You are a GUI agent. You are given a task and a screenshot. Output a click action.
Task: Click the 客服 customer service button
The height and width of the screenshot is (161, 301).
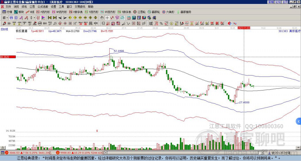coord(271,2)
